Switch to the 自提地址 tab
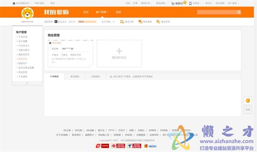257x152 pixels. click(95, 76)
